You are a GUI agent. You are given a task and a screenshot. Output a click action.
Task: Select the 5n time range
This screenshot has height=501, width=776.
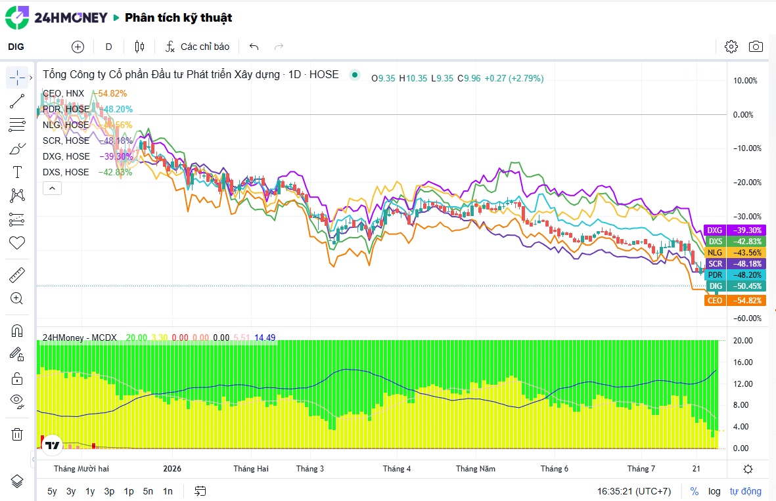pos(148,491)
